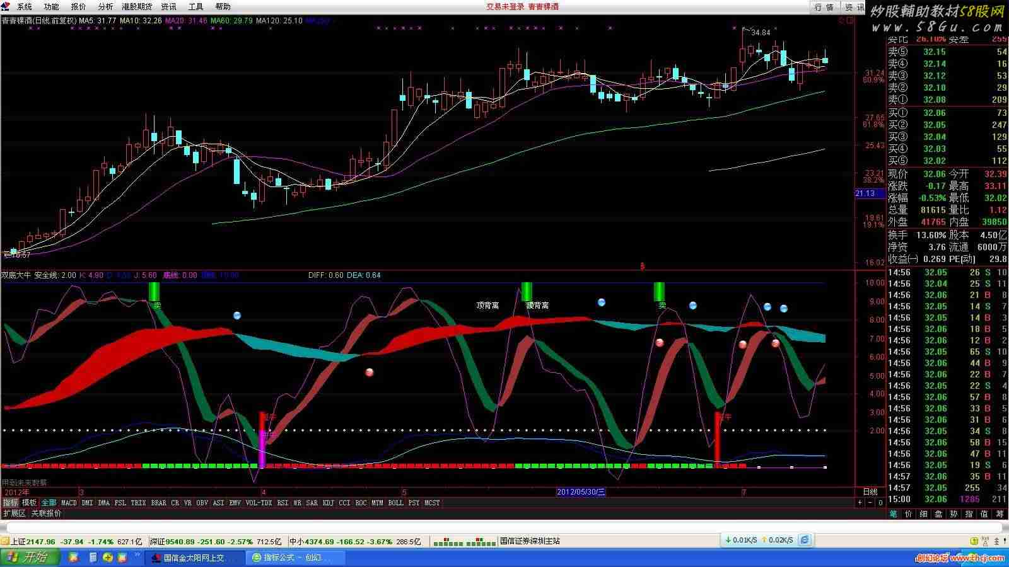
Task: Switch indicator to MTM
Action: (377, 503)
